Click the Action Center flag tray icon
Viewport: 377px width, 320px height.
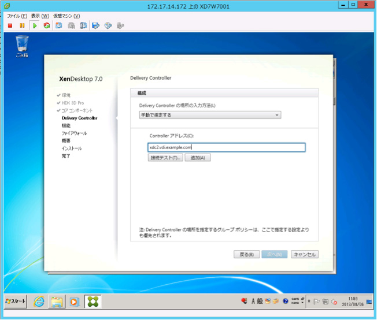316,302
